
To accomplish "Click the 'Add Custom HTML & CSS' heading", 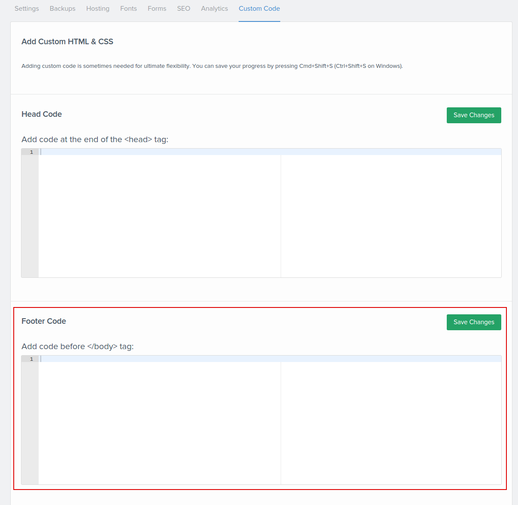I will [67, 42].
